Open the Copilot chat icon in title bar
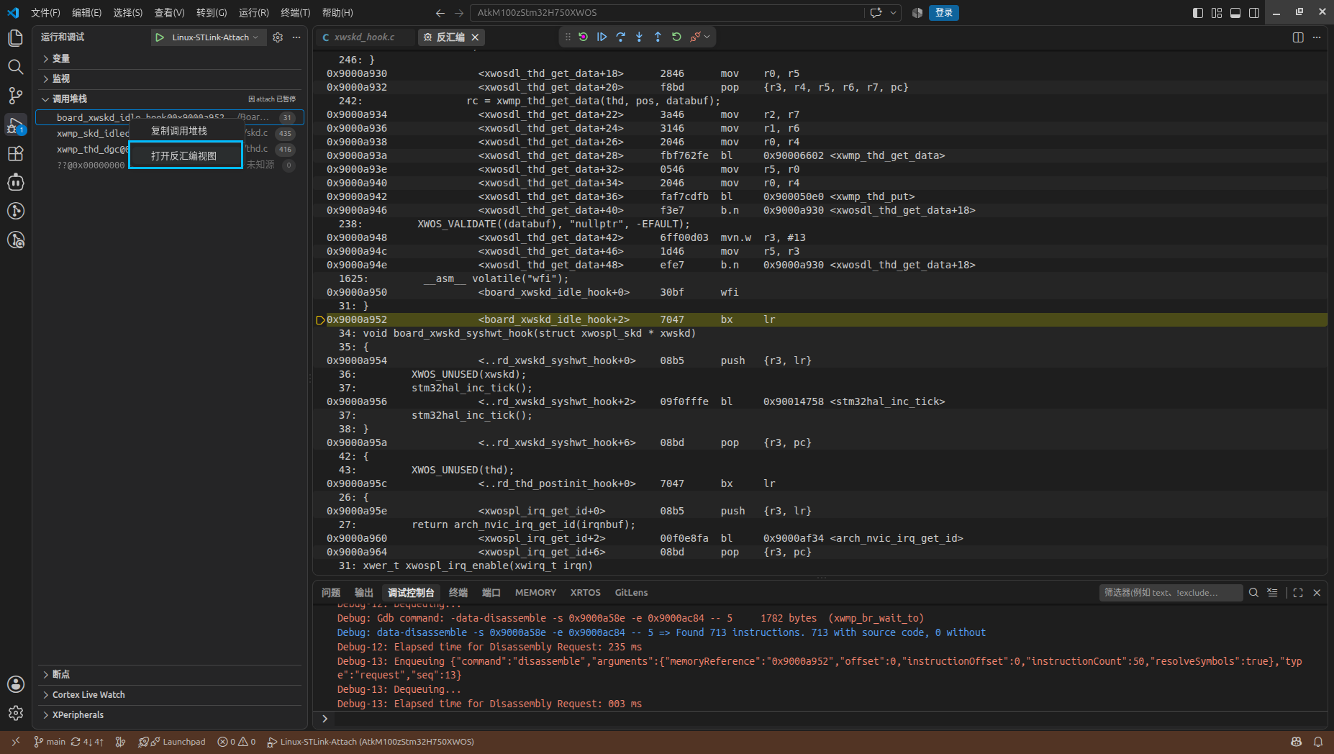Image resolution: width=1334 pixels, height=754 pixels. click(876, 12)
